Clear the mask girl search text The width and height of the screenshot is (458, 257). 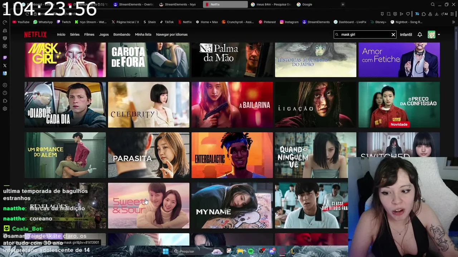(x=393, y=35)
